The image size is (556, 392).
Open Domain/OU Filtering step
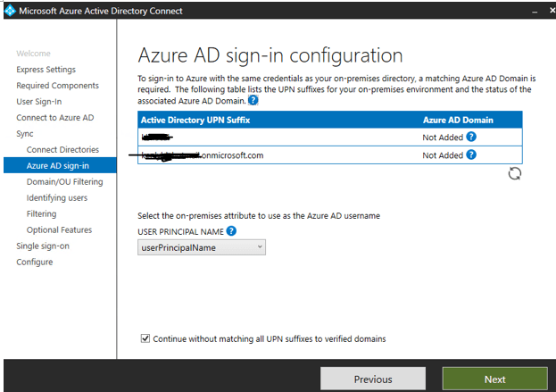pos(64,182)
